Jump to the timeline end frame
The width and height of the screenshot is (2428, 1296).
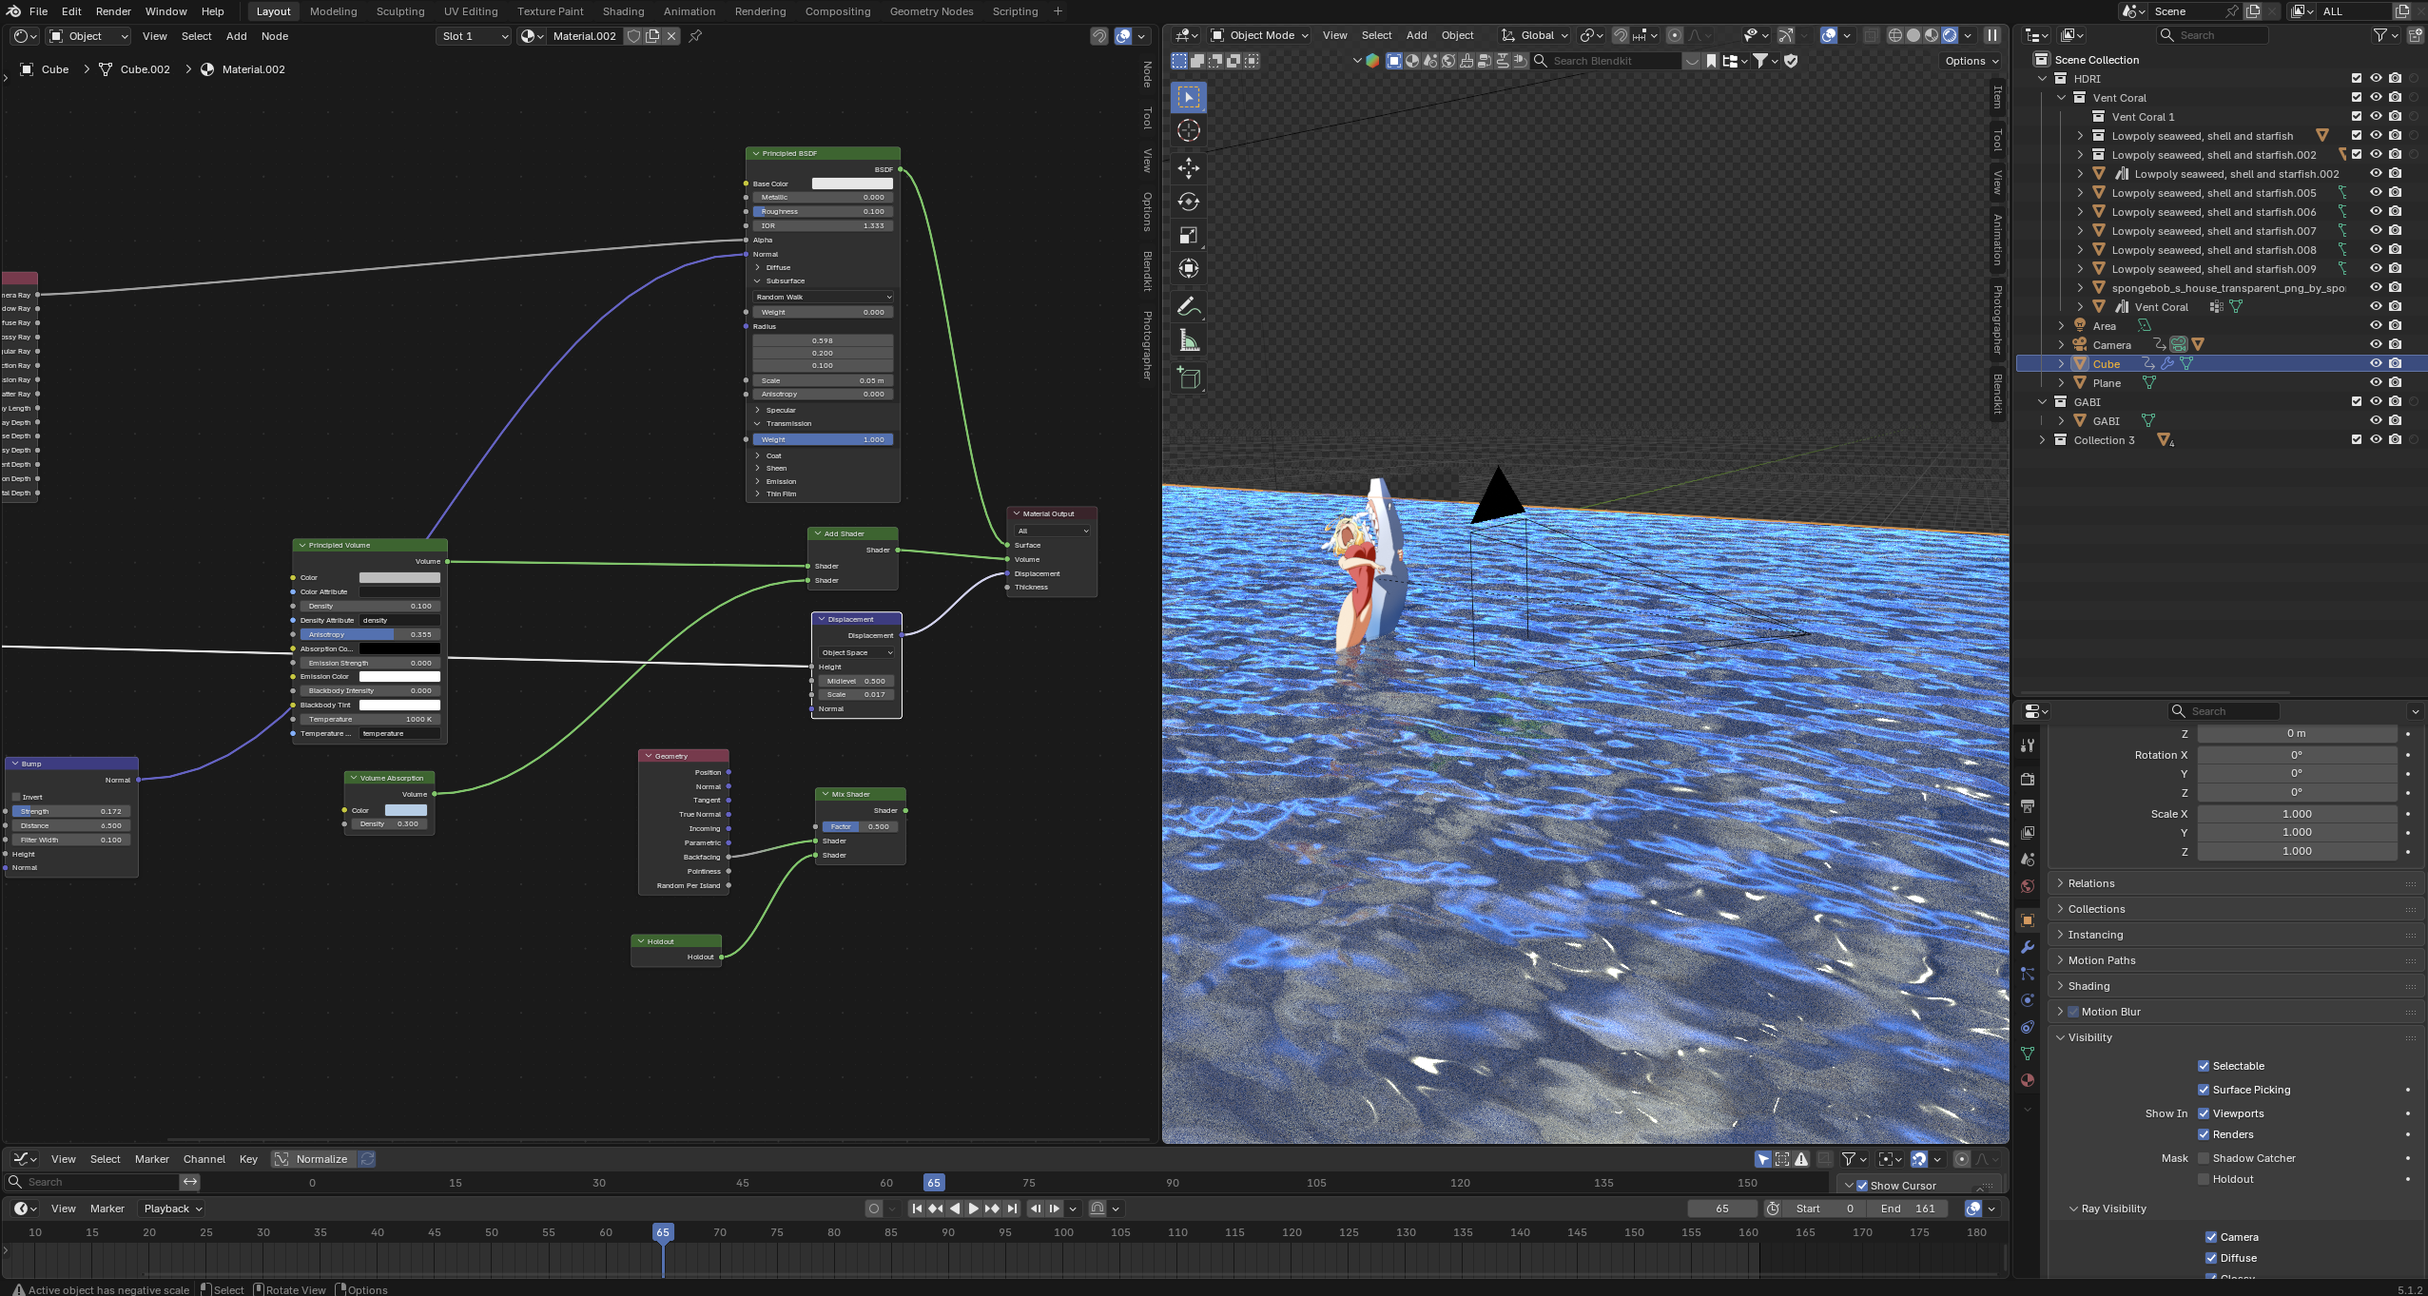pyautogui.click(x=1012, y=1209)
